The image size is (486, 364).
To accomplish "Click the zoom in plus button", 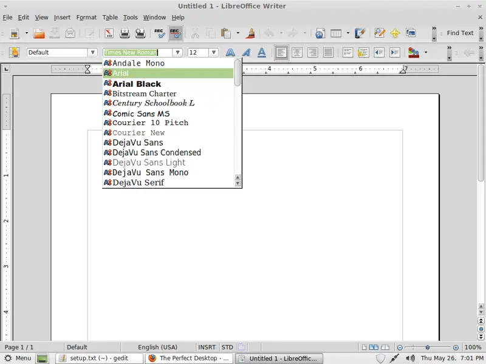I will (x=456, y=347).
